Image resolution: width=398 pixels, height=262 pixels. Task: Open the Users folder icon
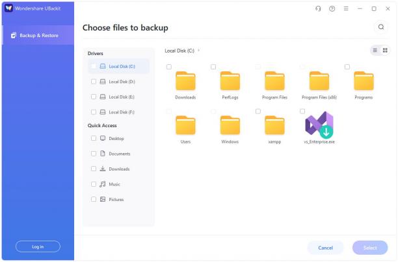click(185, 125)
